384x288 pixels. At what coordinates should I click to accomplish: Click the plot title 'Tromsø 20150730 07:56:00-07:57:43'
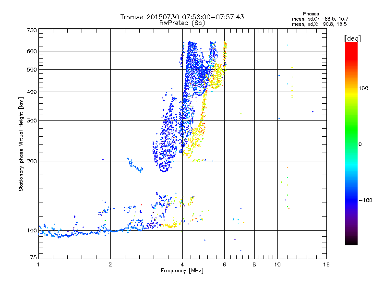182,17
